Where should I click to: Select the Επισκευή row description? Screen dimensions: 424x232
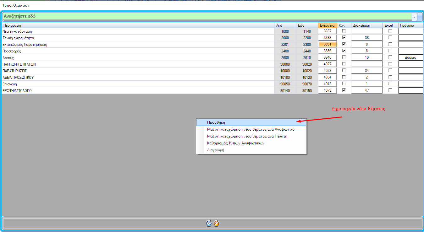(x=10, y=84)
